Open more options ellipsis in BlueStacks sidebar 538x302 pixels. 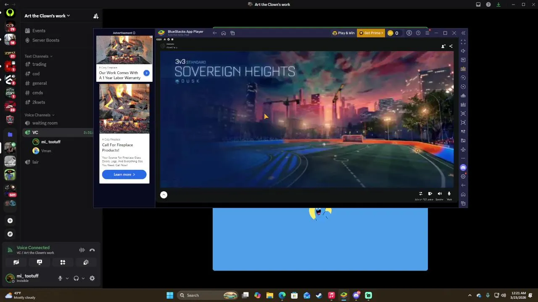point(463,159)
